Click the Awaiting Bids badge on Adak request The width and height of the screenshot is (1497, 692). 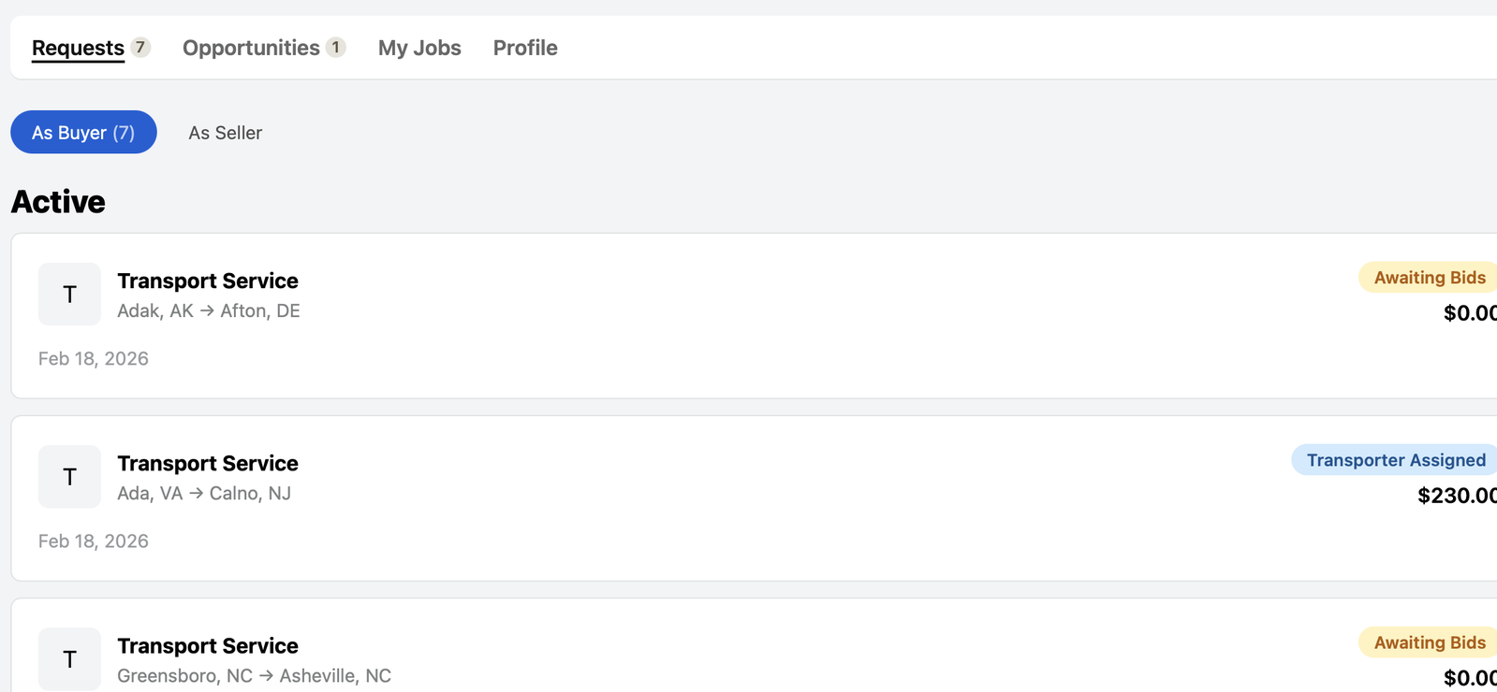(1429, 278)
